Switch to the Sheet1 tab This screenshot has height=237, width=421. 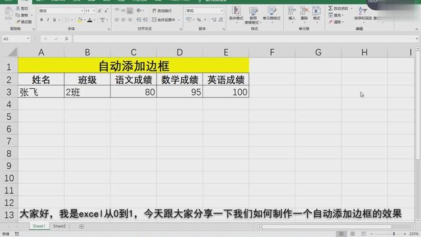pos(39,226)
